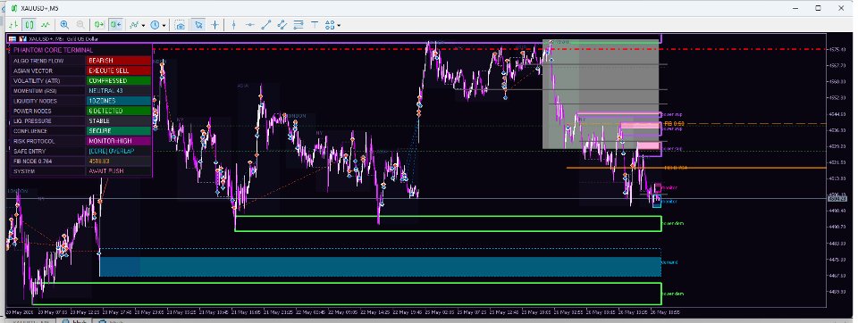Click the SECURE confluence value

(119, 130)
